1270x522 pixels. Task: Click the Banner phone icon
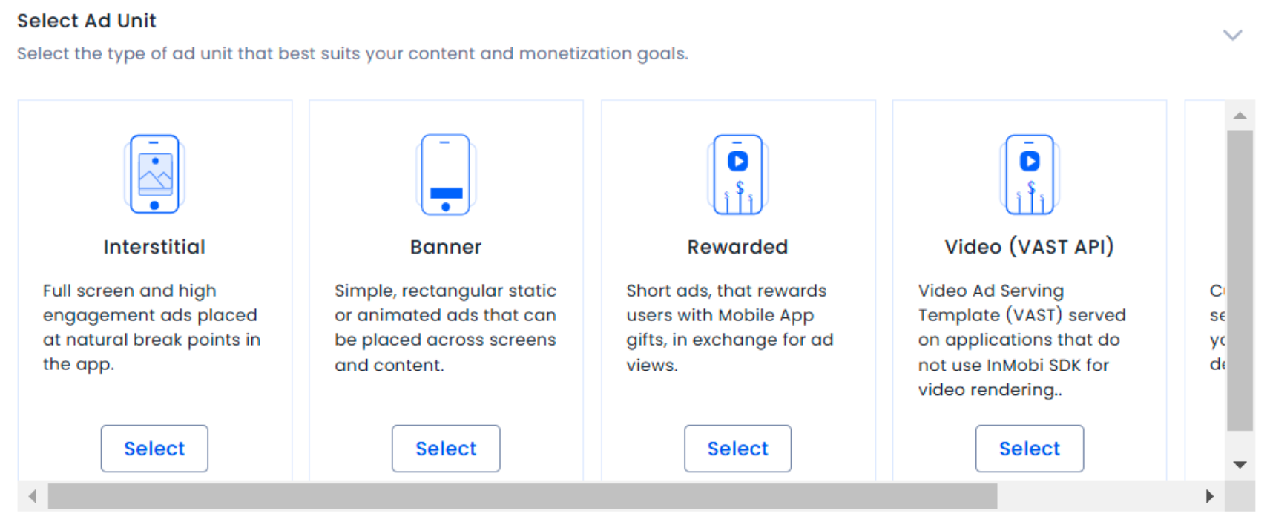click(x=445, y=174)
